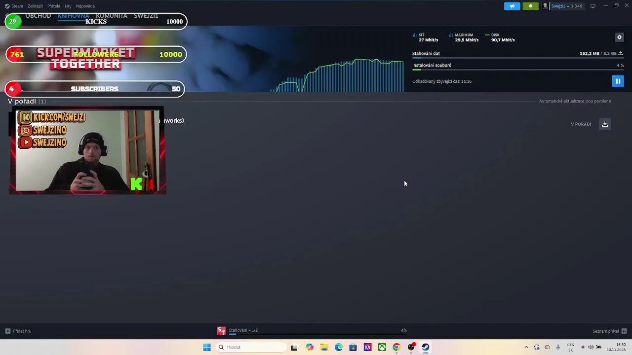Open the Hry menu
This screenshot has height=355, width=632.
click(x=68, y=6)
